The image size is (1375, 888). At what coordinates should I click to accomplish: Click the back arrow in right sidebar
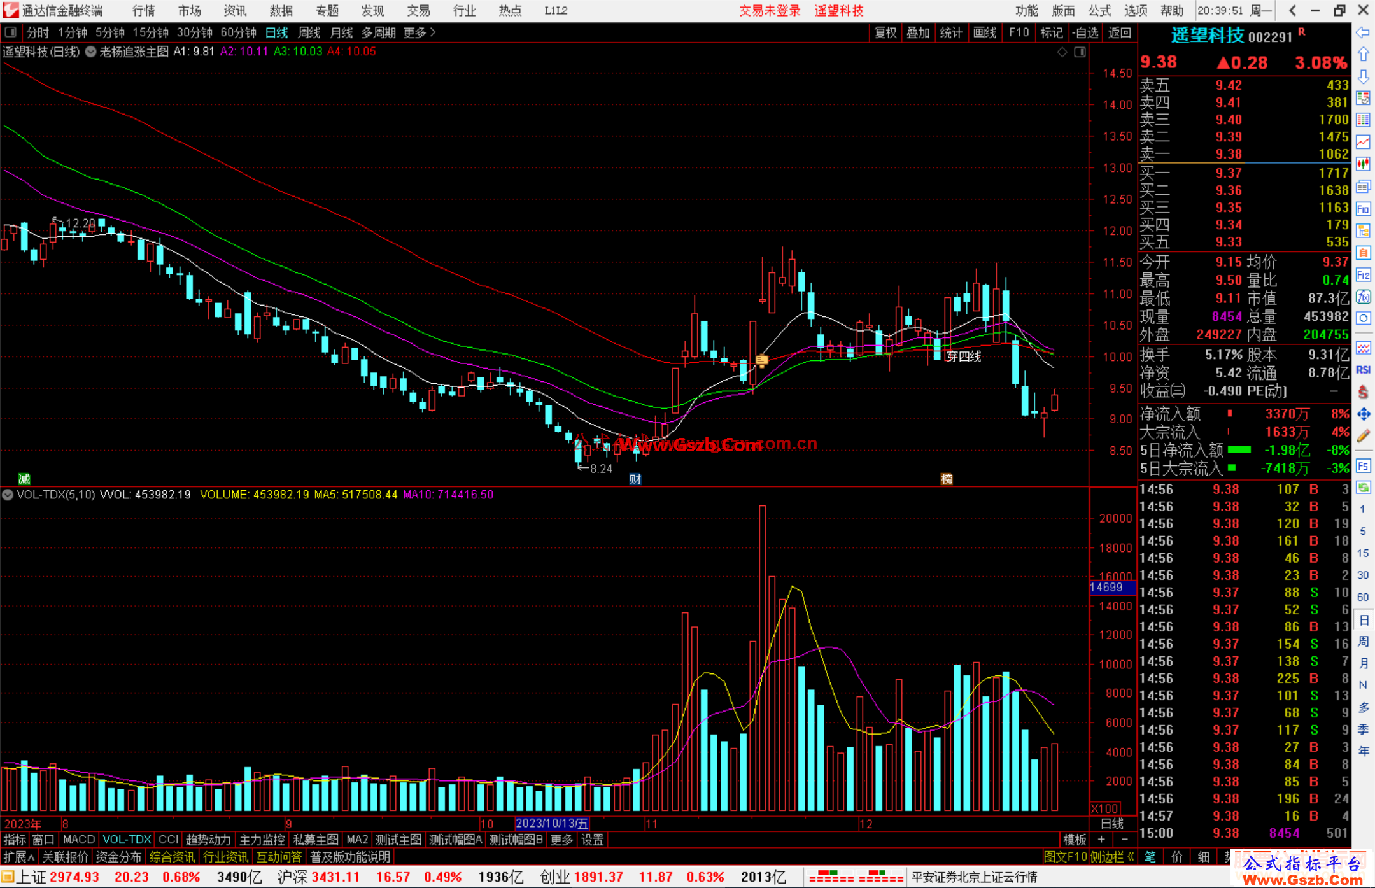click(x=1363, y=32)
